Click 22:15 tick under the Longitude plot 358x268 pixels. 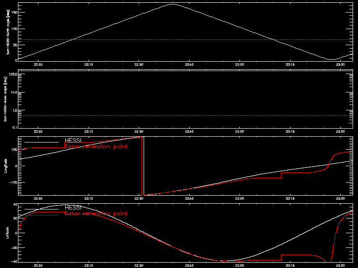point(88,199)
